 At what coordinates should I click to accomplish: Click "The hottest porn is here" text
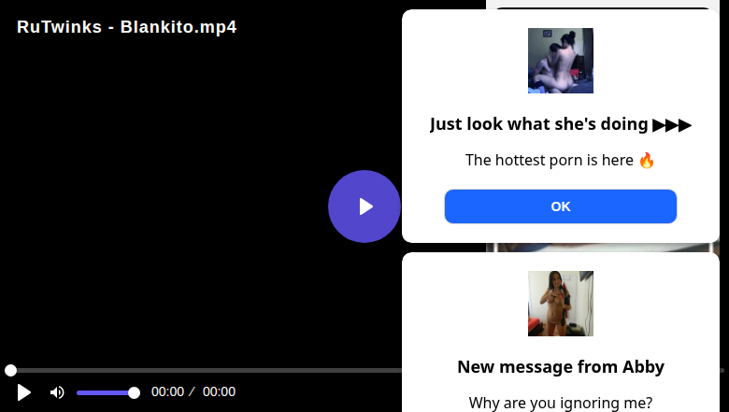pos(550,160)
